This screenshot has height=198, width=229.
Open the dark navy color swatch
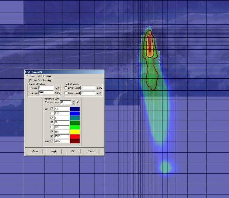pyautogui.click(x=75, y=109)
